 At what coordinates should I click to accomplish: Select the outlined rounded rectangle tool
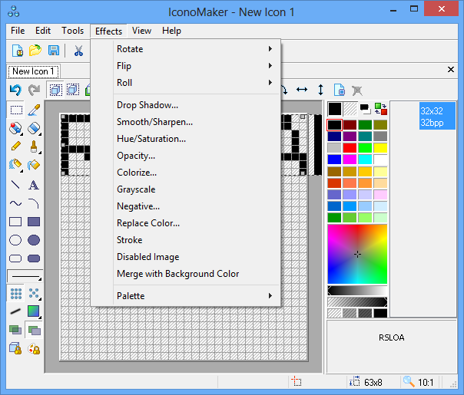[15, 258]
